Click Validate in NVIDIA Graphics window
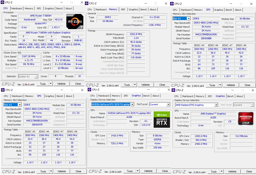 pyautogui.click(x=148, y=171)
